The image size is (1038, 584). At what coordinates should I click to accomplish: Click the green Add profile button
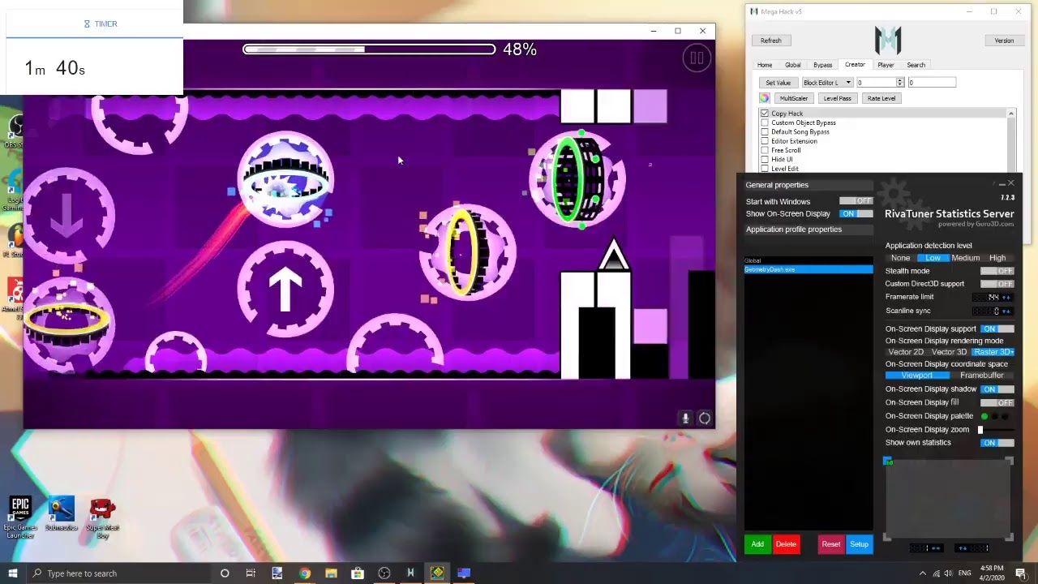757,544
